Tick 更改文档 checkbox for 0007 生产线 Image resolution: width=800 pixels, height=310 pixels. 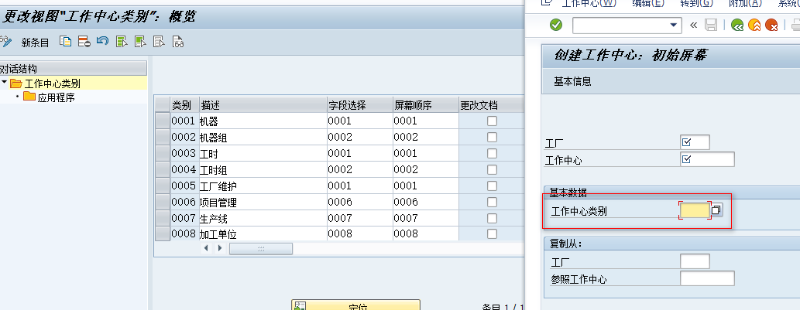pyautogui.click(x=492, y=218)
